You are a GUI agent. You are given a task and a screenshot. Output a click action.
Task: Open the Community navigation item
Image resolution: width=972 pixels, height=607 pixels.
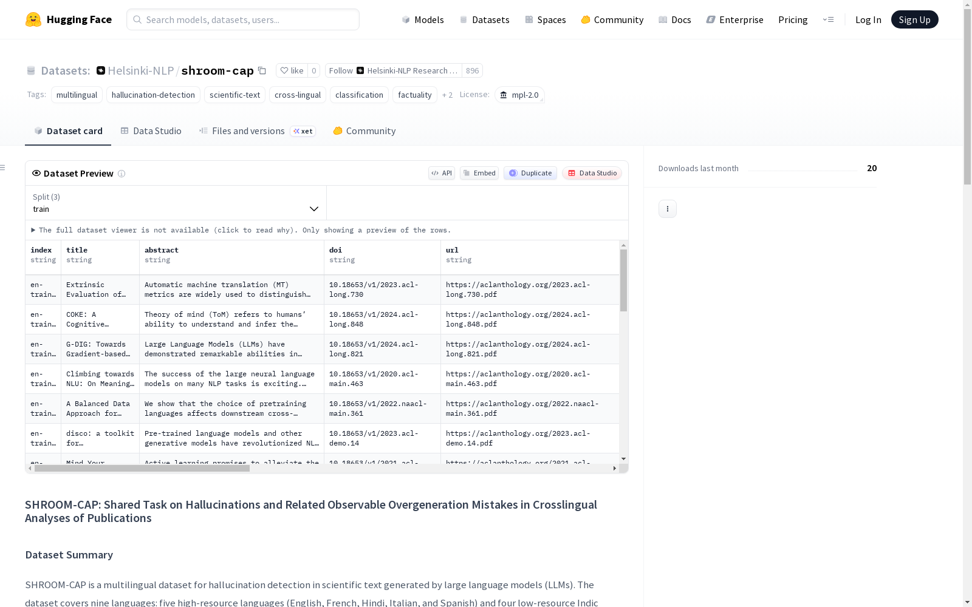(612, 19)
